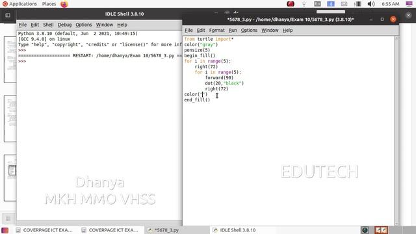The image size is (416, 234).
Task: Open Debug menu in IDLE Shell
Action: point(64,25)
